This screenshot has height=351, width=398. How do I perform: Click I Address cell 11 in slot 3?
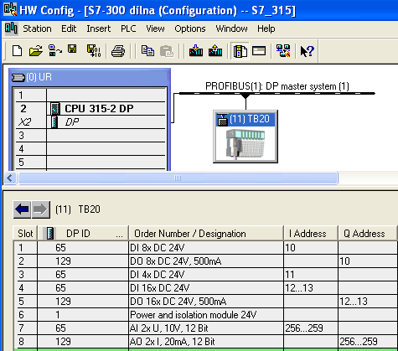click(310, 275)
